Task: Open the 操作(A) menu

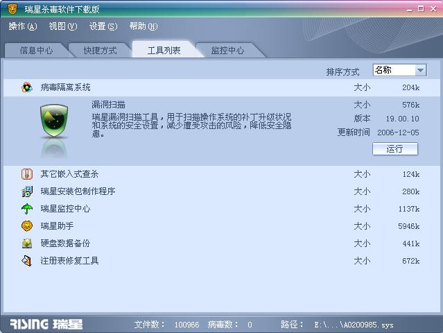Action: 23,26
